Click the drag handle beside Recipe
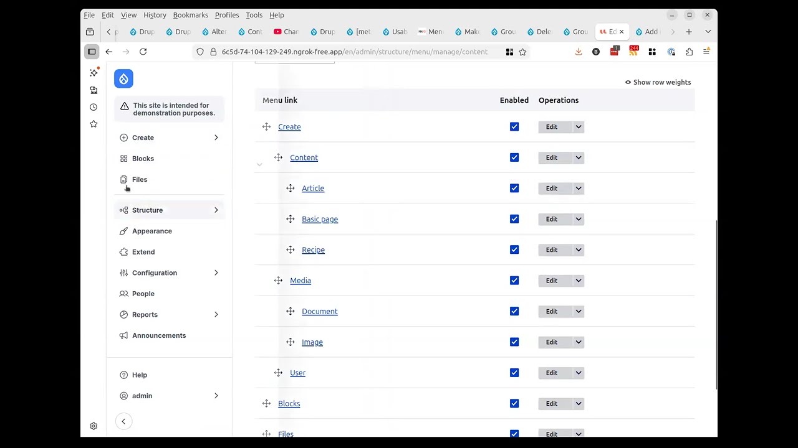Screen dimensions: 798x448 point(290,250)
